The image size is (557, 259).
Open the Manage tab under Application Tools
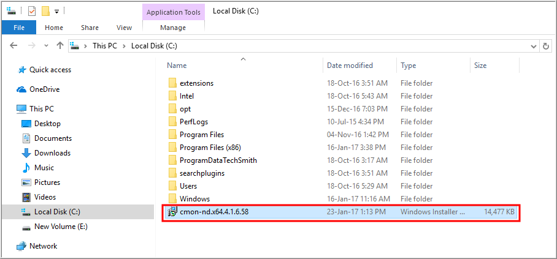(x=174, y=28)
